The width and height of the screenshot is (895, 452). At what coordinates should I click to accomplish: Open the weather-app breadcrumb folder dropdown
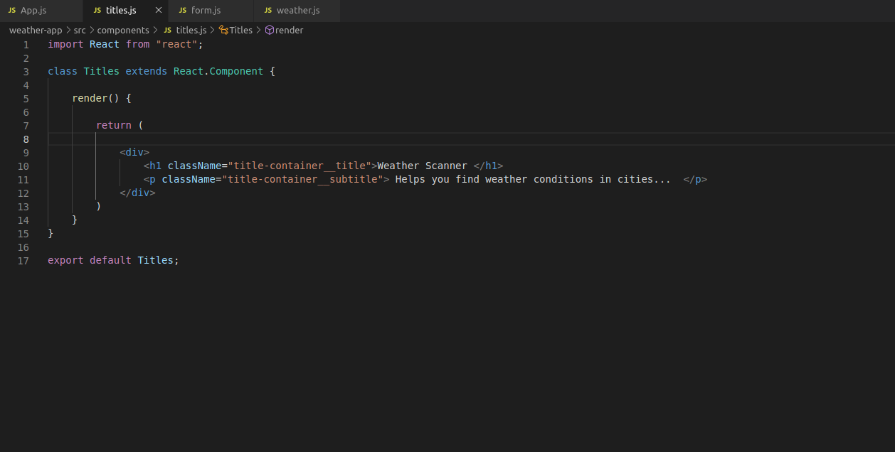coord(36,31)
